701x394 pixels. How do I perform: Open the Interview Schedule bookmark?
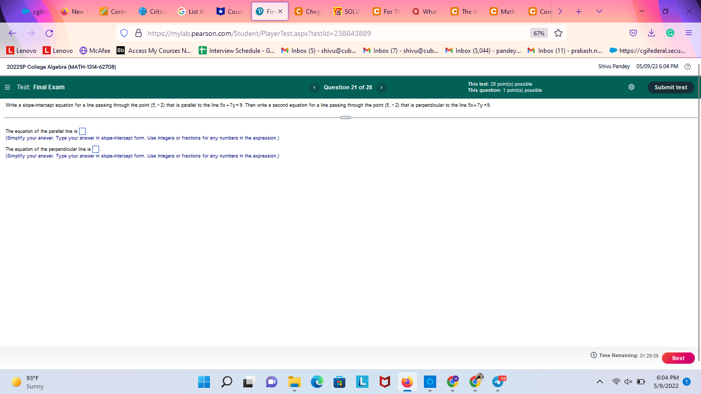[237, 51]
